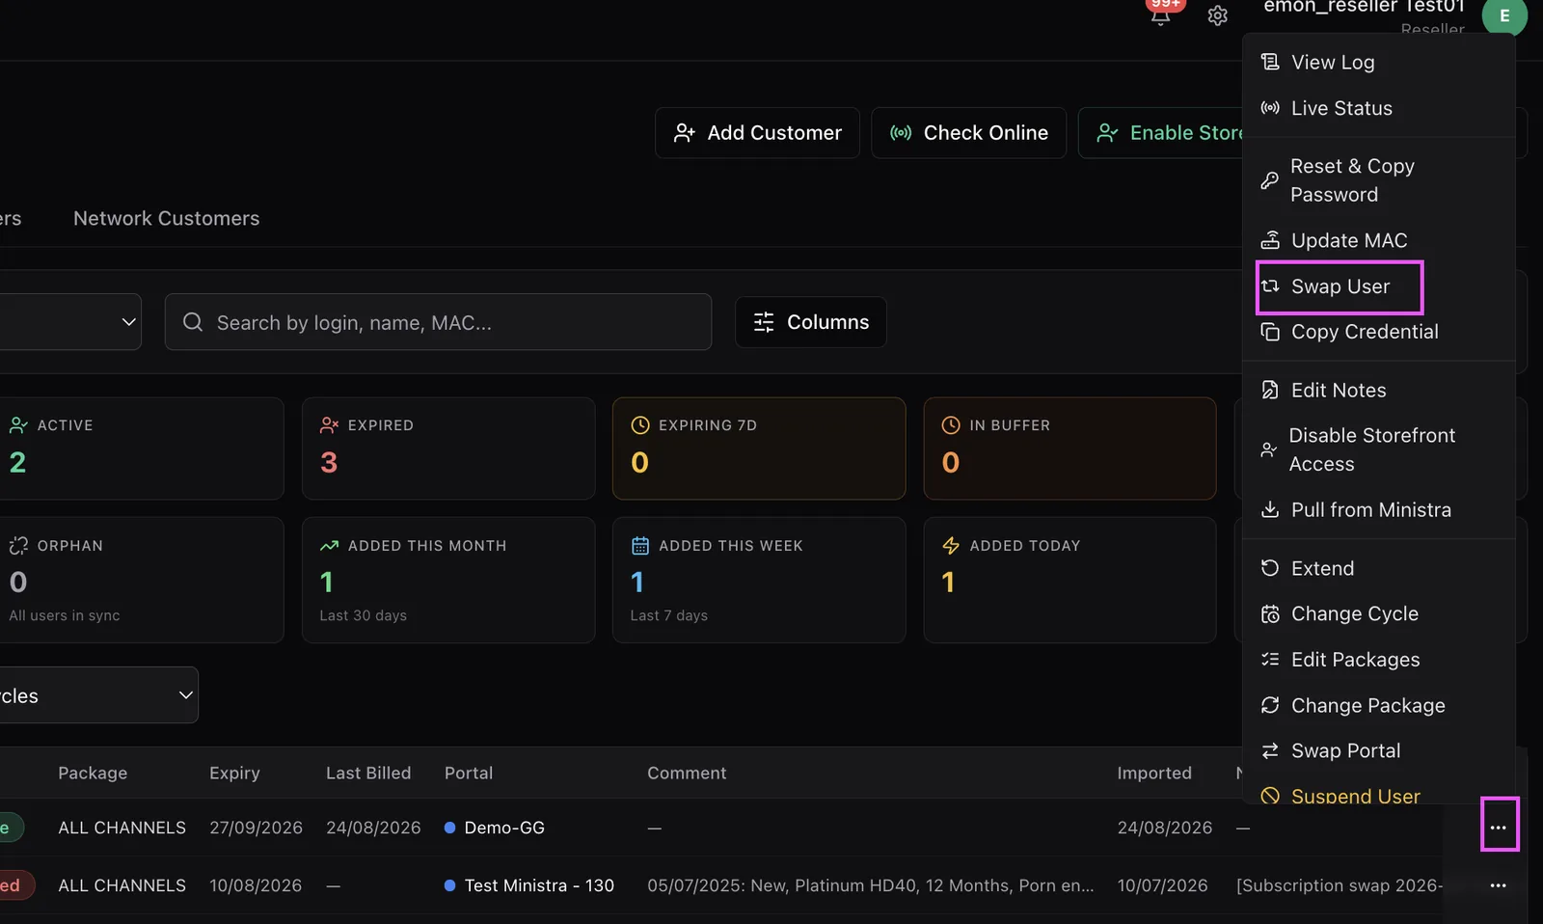Click the Subscription swap note cell
This screenshot has width=1543, height=924.
(1340, 885)
